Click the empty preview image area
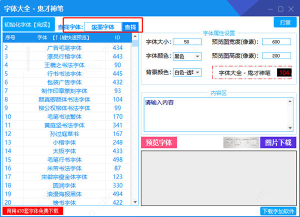The image size is (300, 217). click(219, 178)
